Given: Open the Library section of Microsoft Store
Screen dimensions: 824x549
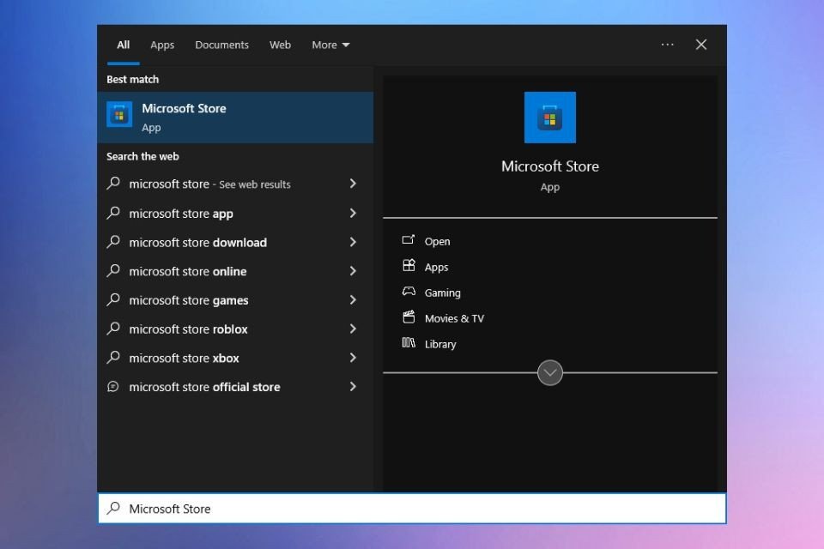Looking at the screenshot, I should (440, 344).
